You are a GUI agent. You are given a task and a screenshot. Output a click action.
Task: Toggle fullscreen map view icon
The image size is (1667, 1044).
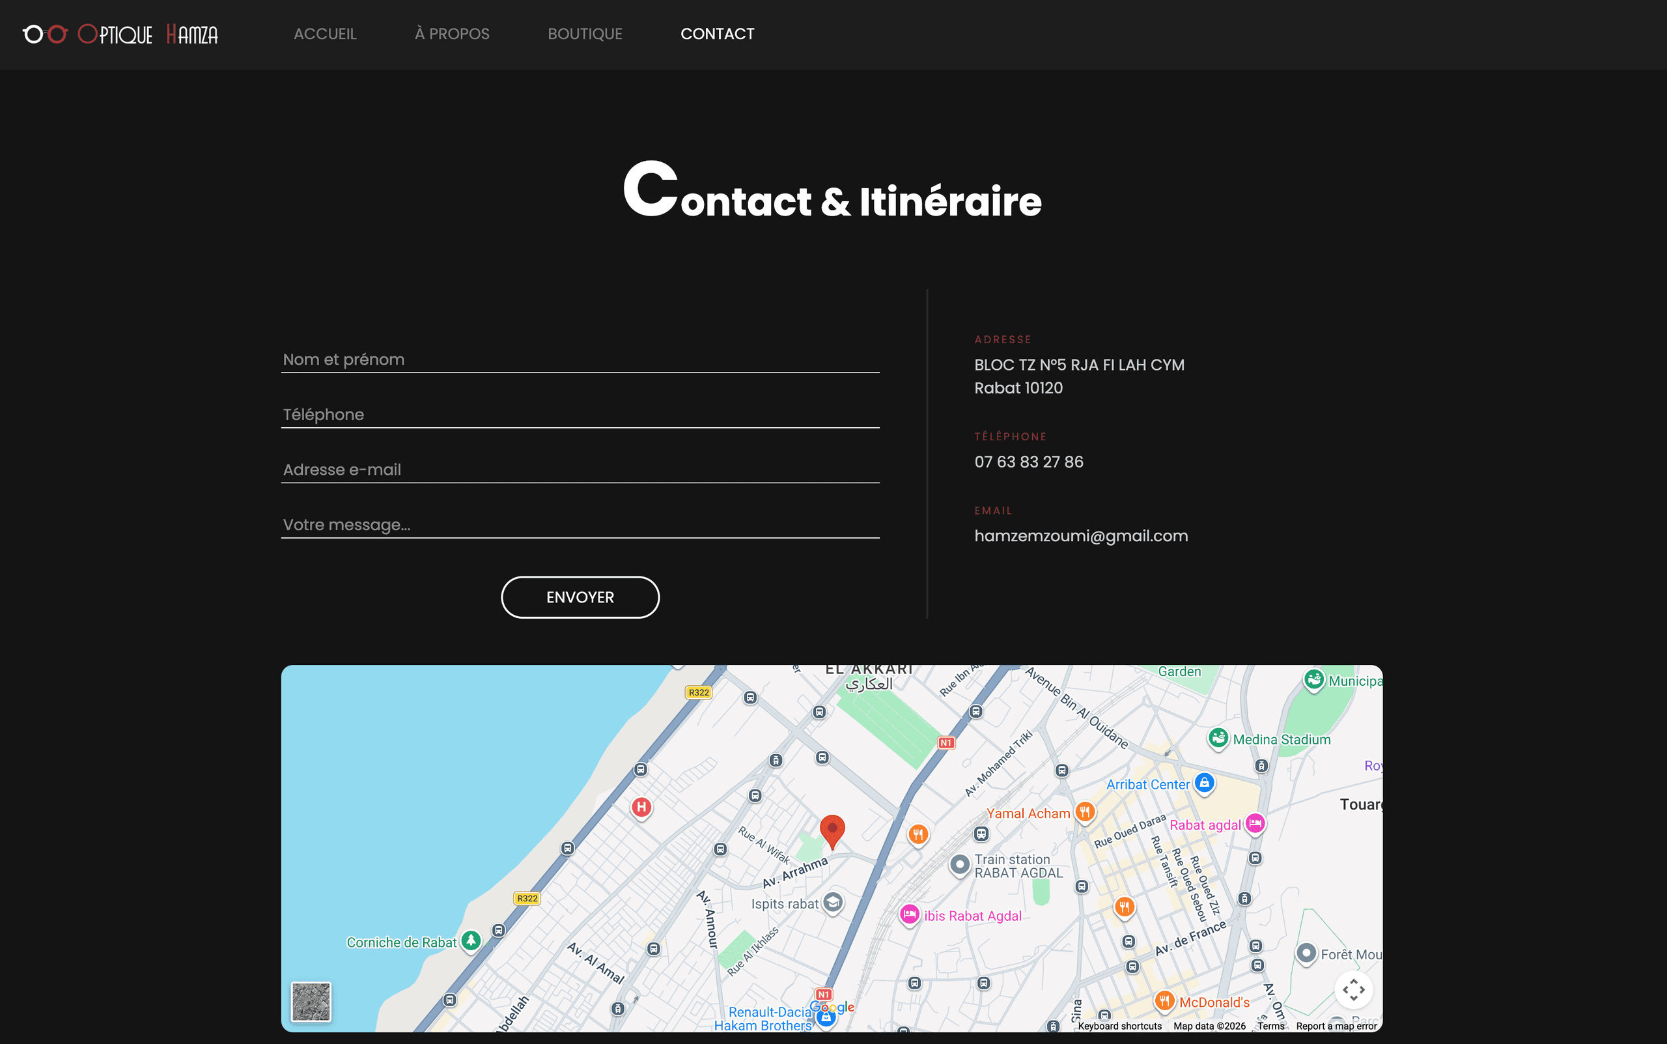[x=1353, y=989]
